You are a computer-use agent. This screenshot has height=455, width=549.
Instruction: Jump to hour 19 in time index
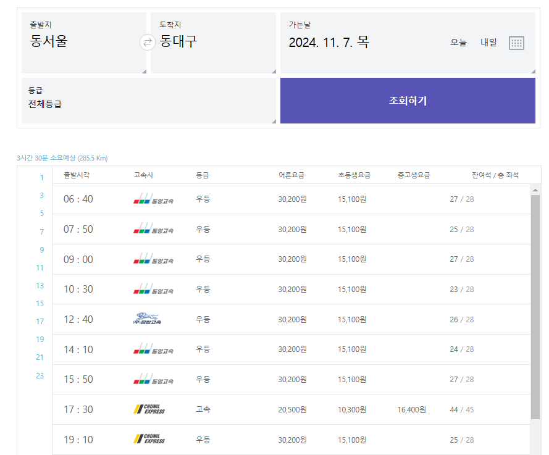click(x=40, y=339)
